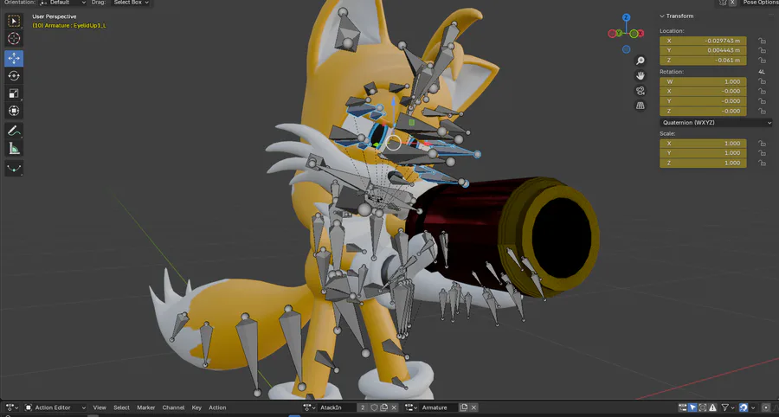
Task: Open the Channel menu
Action: click(173, 407)
